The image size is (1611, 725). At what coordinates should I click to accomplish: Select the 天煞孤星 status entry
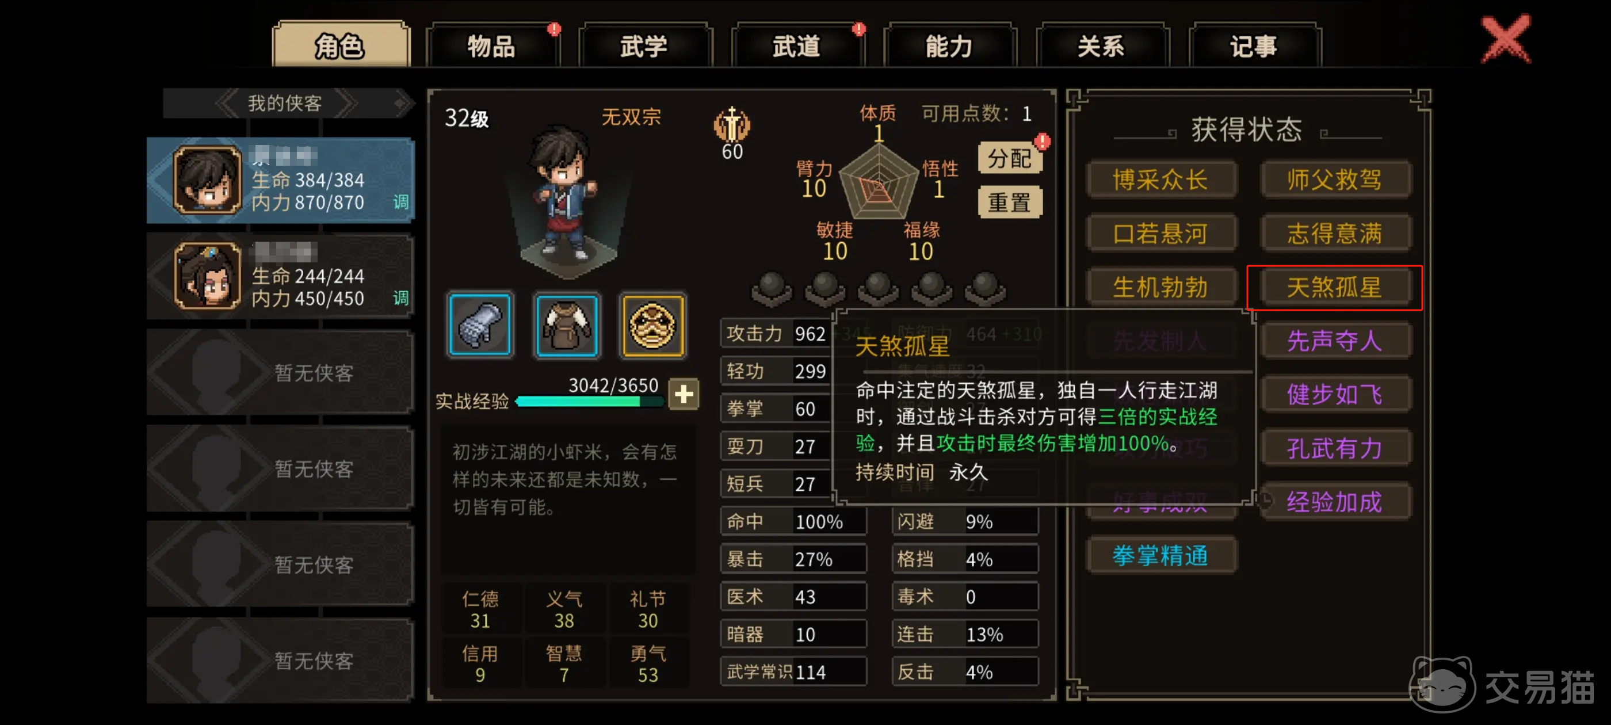tap(1334, 288)
